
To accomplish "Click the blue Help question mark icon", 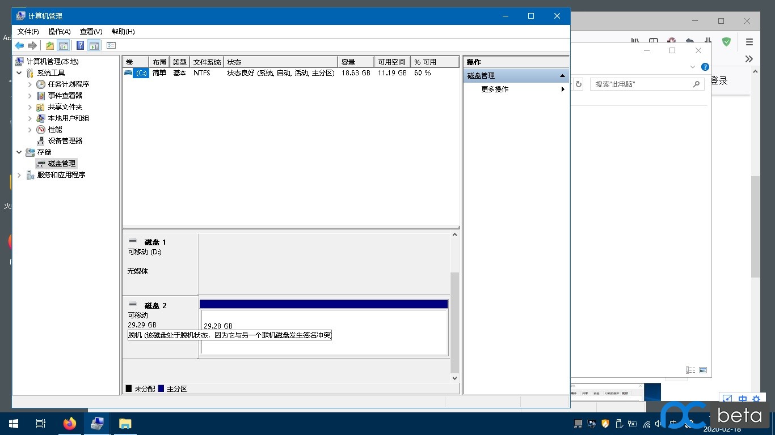I will point(81,46).
